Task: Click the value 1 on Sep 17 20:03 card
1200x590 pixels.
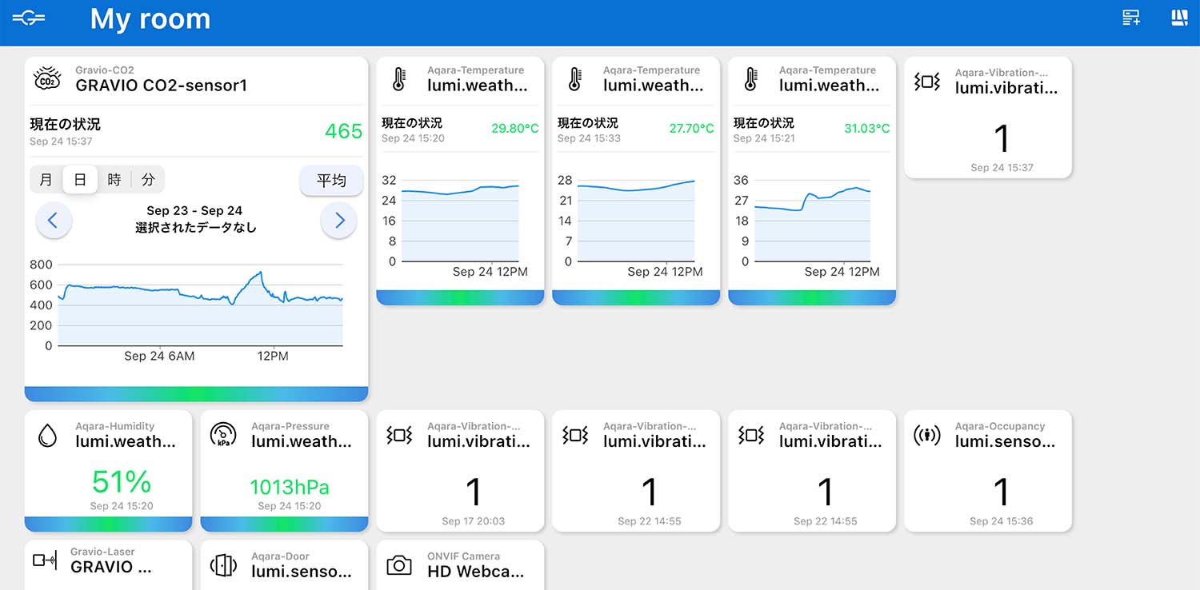Action: pos(474,492)
